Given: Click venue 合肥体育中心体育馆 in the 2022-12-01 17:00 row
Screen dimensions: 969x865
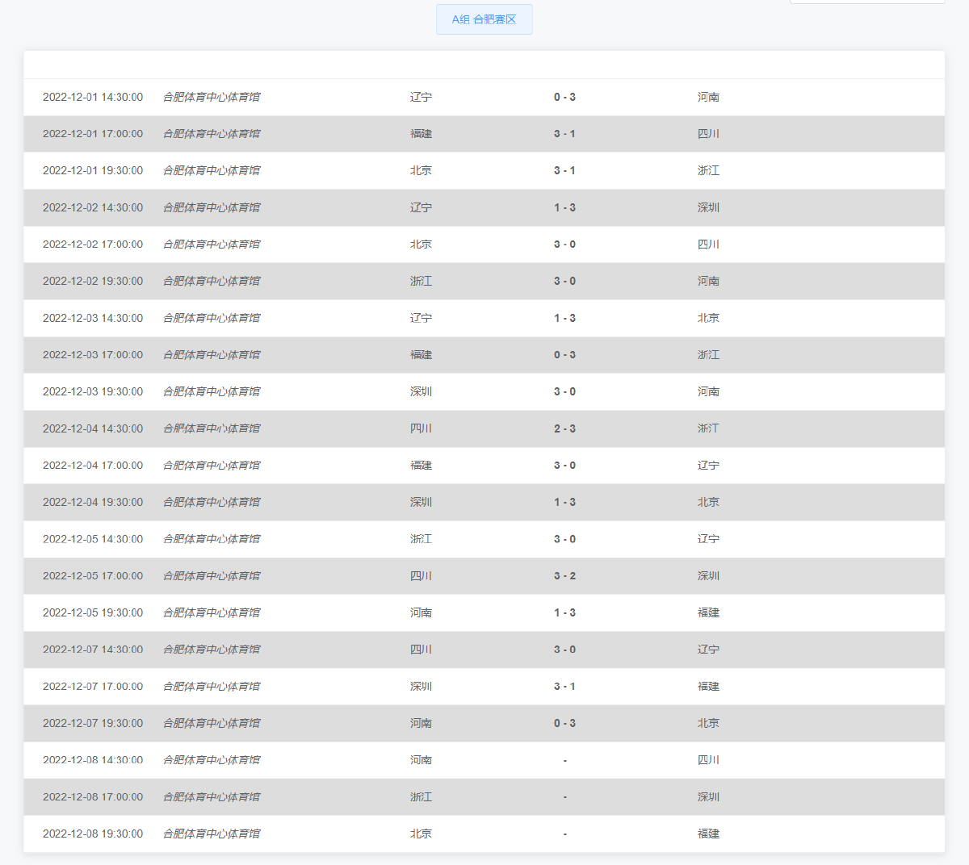Looking at the screenshot, I should [x=212, y=134].
